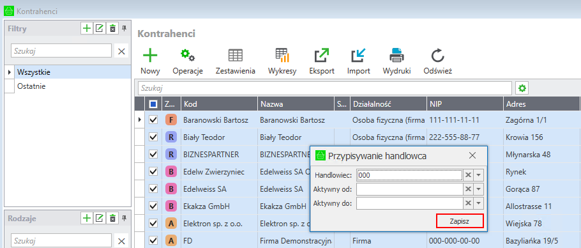Pin the Rodzaje panel

pos(124,217)
